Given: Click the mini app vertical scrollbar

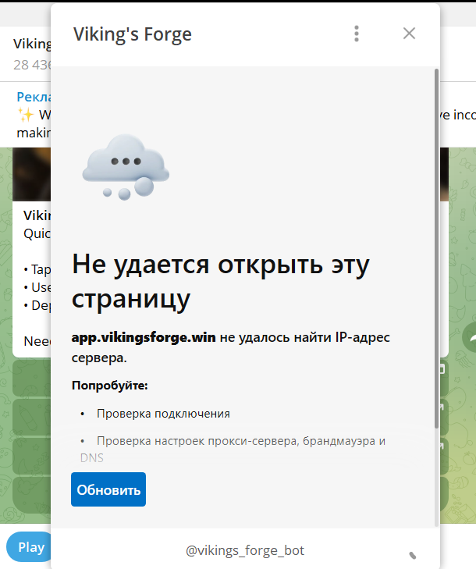Looking at the screenshot, I should pyautogui.click(x=436, y=248).
